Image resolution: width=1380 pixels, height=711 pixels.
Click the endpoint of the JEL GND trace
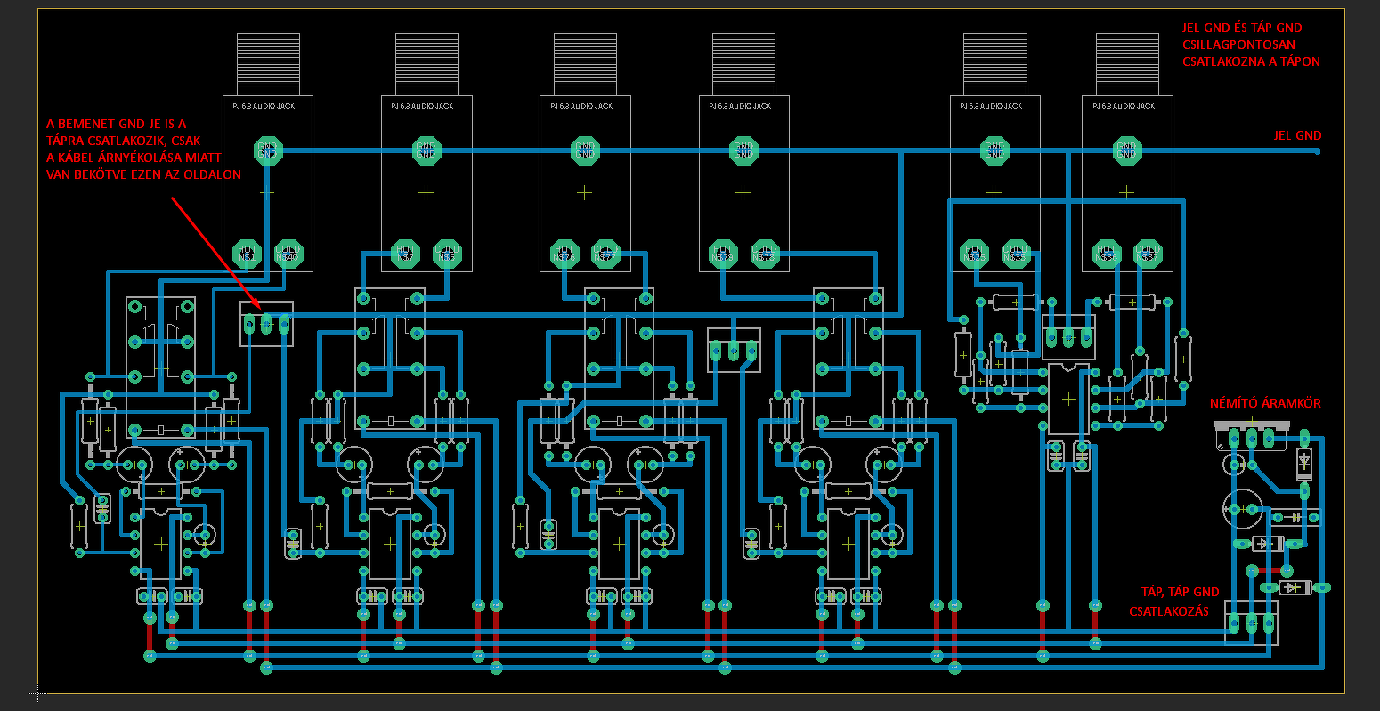(1319, 151)
